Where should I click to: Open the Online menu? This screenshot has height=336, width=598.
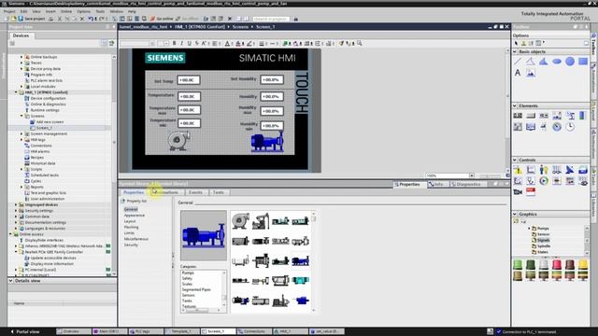click(66, 11)
